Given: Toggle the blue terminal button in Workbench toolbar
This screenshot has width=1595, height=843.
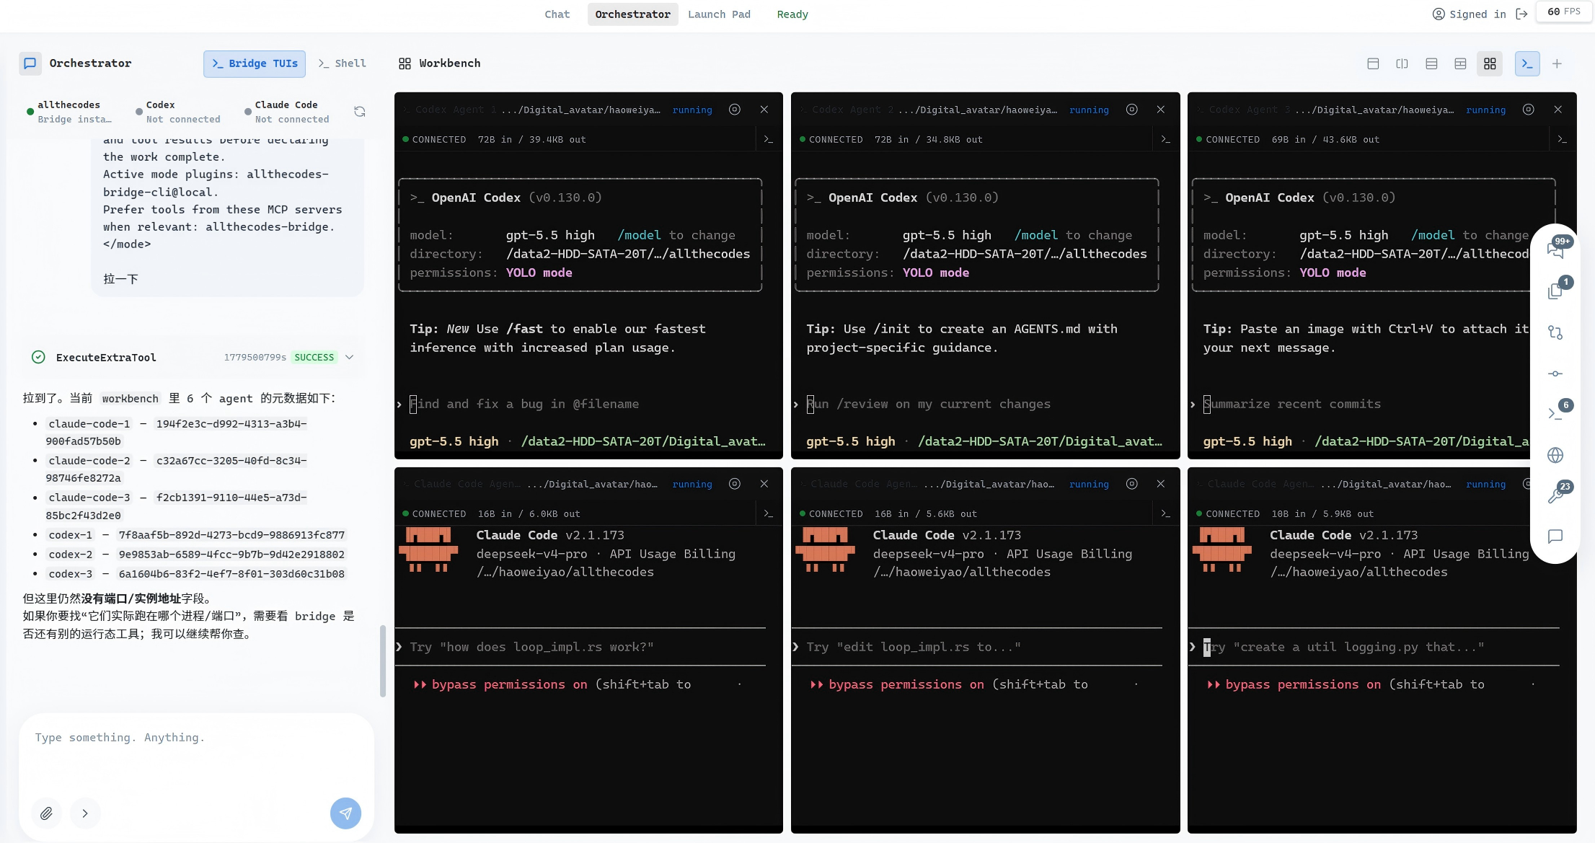Looking at the screenshot, I should [x=1527, y=63].
